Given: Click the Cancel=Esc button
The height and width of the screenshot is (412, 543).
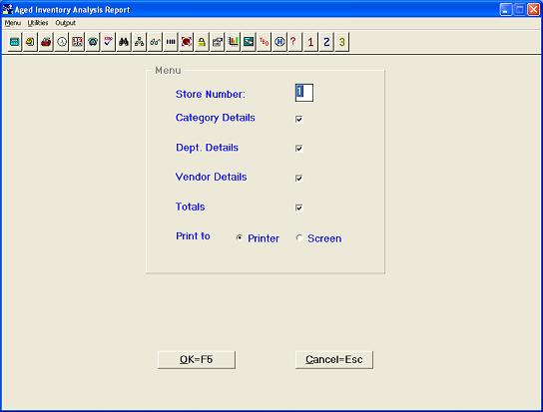Looking at the screenshot, I should (x=334, y=360).
